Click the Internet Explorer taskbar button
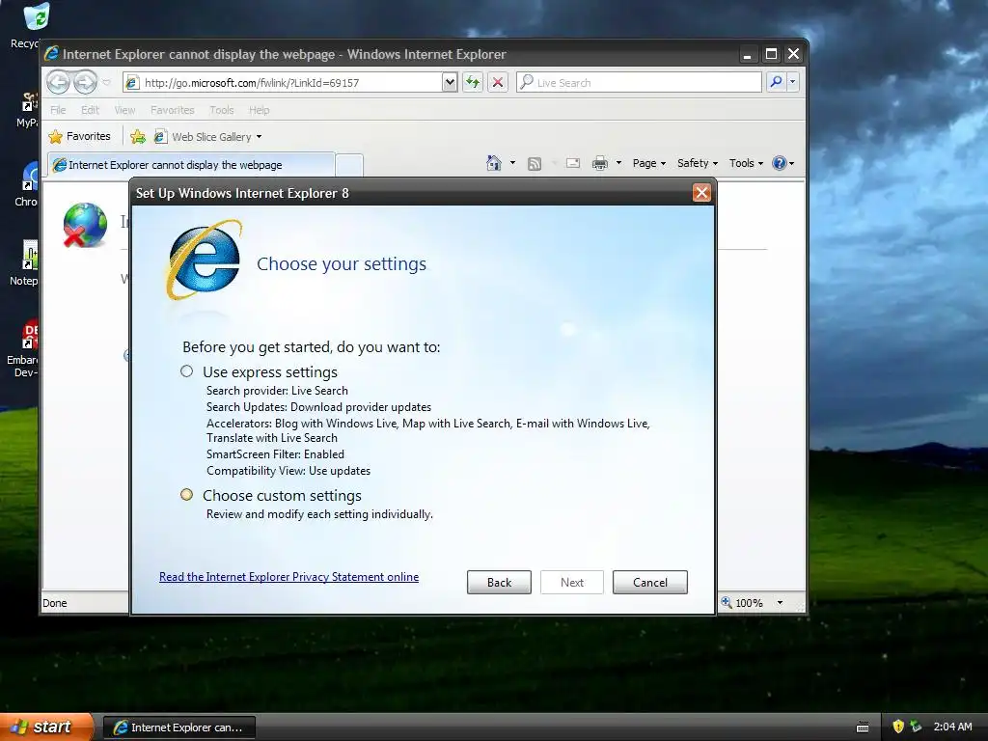Viewport: 988px width, 741px height. pyautogui.click(x=179, y=727)
